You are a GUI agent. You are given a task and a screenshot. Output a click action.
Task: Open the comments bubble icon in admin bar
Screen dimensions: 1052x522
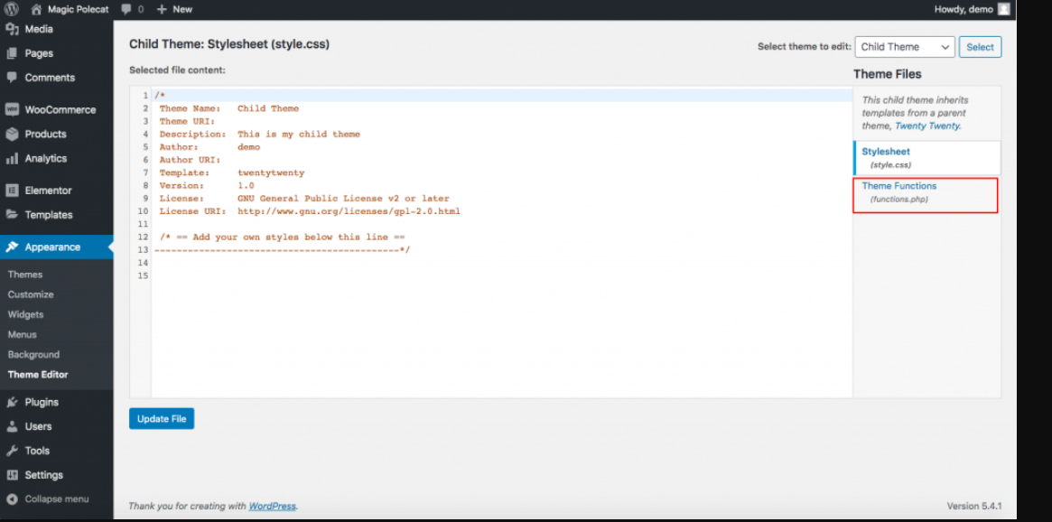pos(127,9)
